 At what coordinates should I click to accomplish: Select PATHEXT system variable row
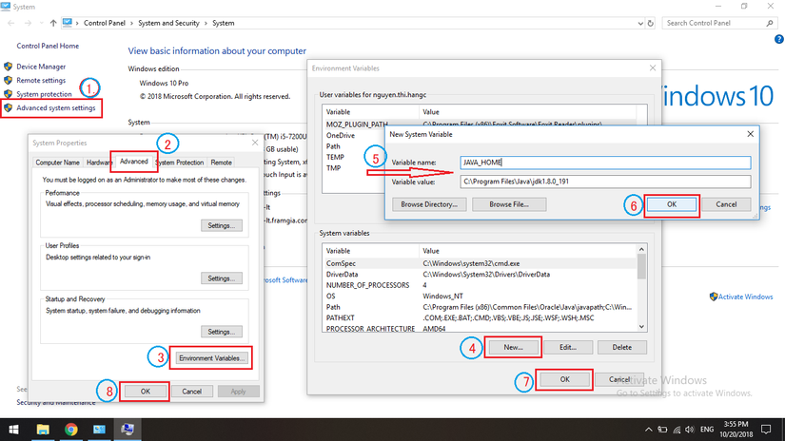480,318
